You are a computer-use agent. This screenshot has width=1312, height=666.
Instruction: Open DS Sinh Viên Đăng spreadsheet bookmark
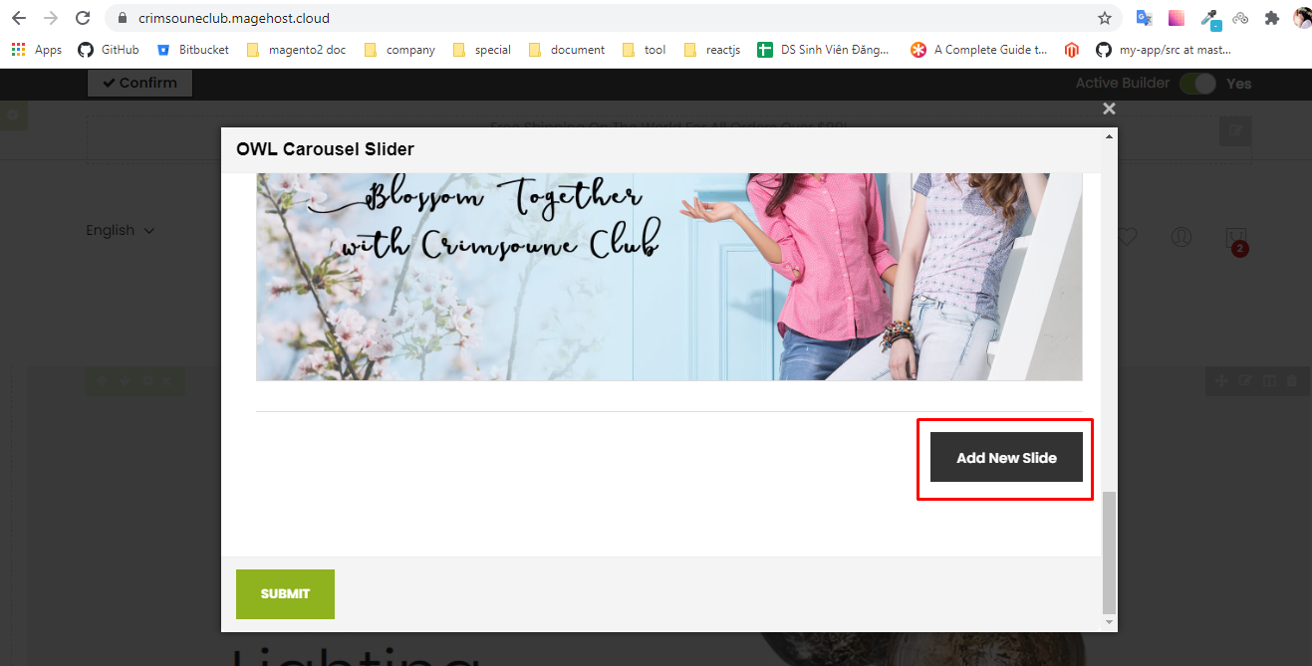(x=823, y=50)
